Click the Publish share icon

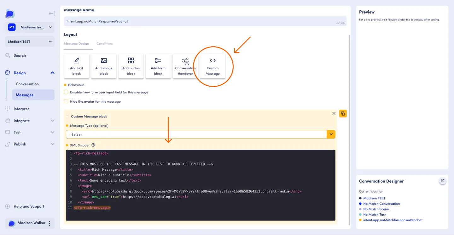[8, 144]
